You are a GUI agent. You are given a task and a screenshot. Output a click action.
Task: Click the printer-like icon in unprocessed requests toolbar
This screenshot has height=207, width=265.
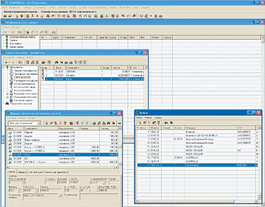54,32
